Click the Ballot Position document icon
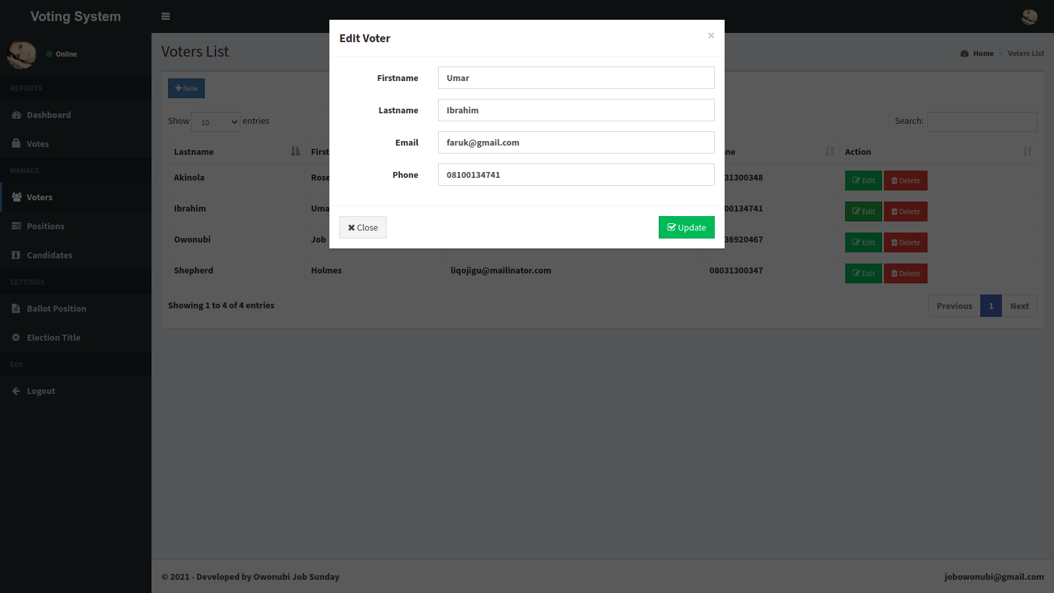Viewport: 1054px width, 593px height. (x=16, y=308)
